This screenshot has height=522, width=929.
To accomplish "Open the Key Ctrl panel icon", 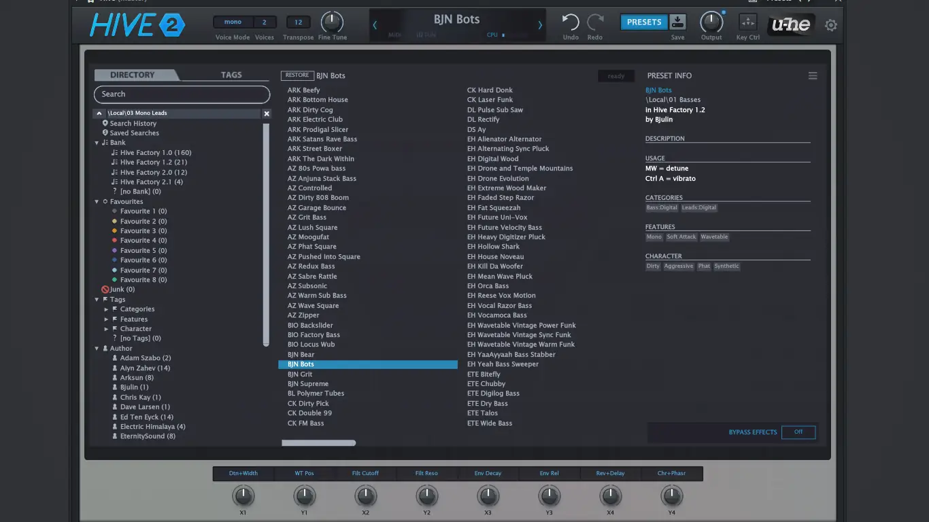I will (748, 22).
